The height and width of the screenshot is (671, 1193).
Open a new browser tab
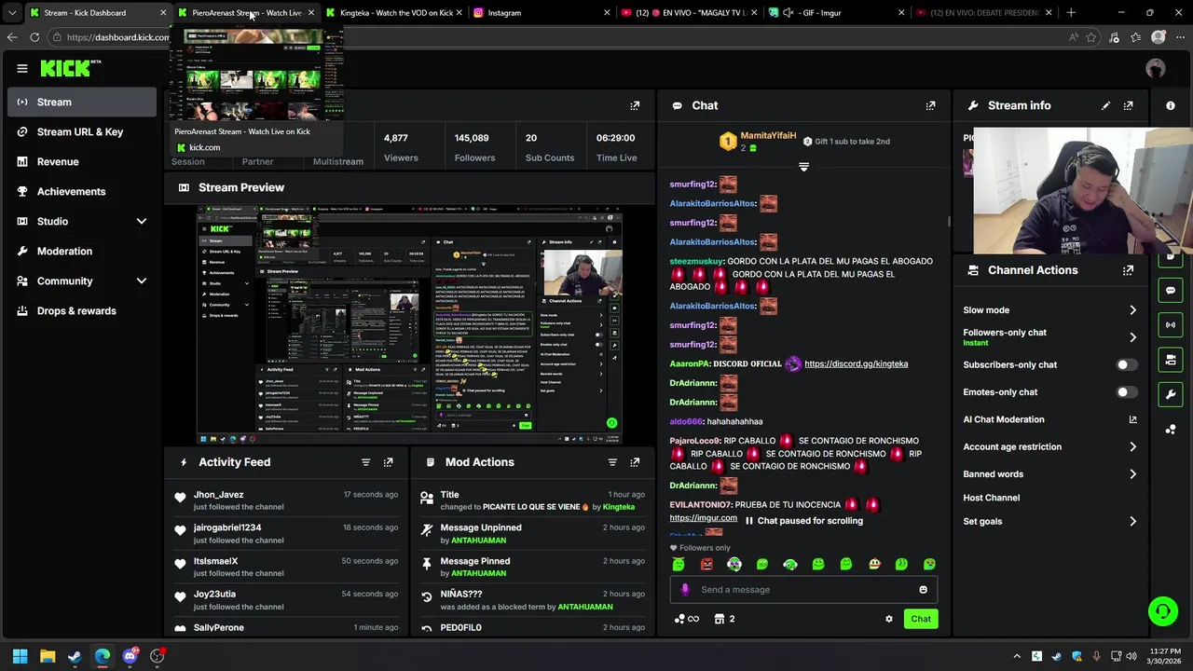(1071, 13)
